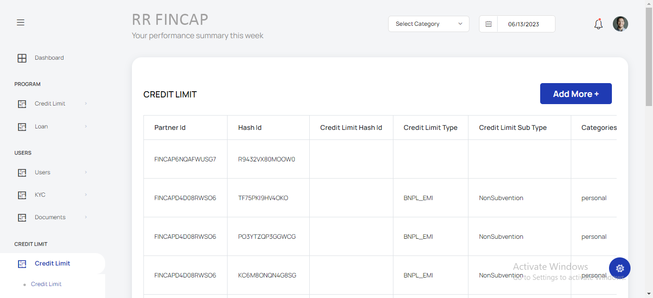Click the Add More + button
The height and width of the screenshot is (298, 653).
pyautogui.click(x=576, y=94)
